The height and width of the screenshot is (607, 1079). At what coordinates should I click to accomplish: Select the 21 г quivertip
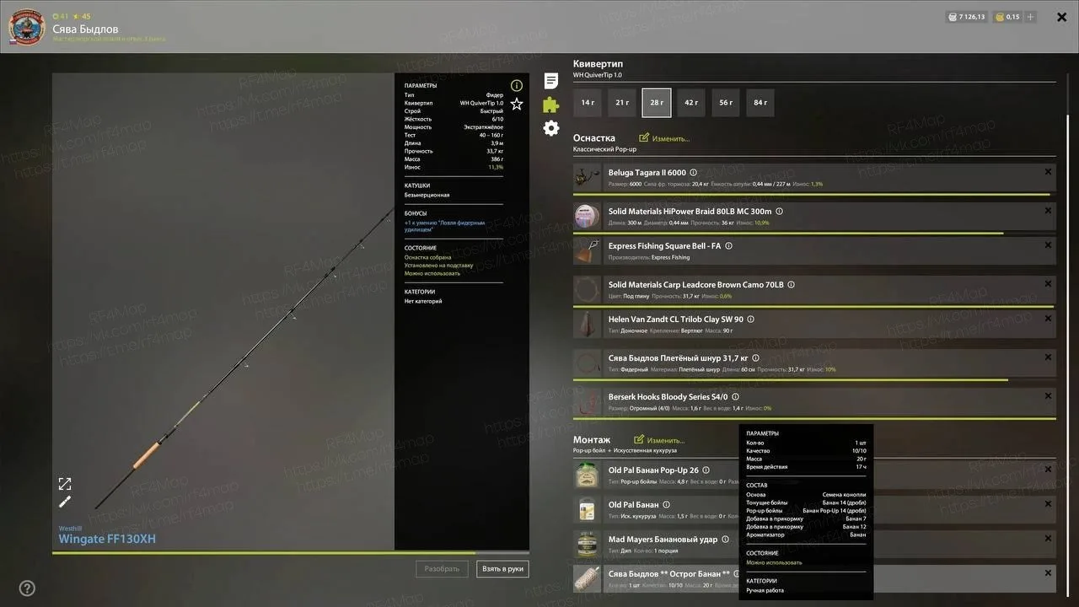tap(622, 103)
